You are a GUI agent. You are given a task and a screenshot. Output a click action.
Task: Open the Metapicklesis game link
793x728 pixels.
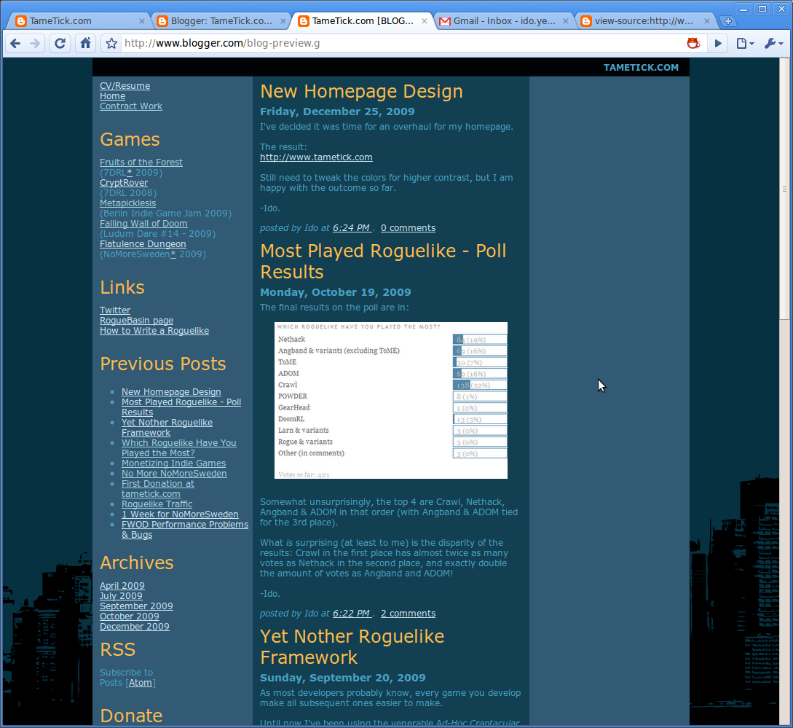coord(128,203)
